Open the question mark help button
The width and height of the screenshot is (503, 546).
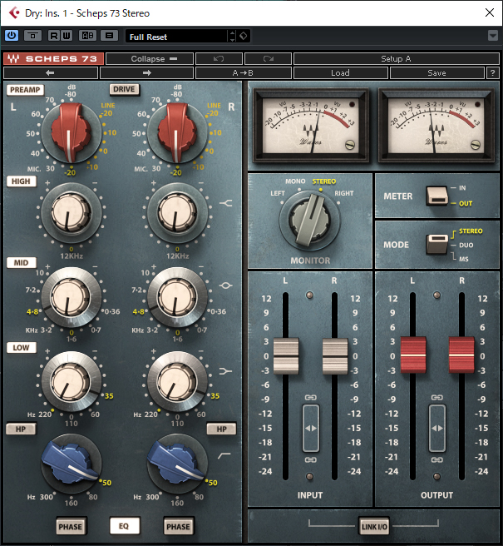click(492, 73)
